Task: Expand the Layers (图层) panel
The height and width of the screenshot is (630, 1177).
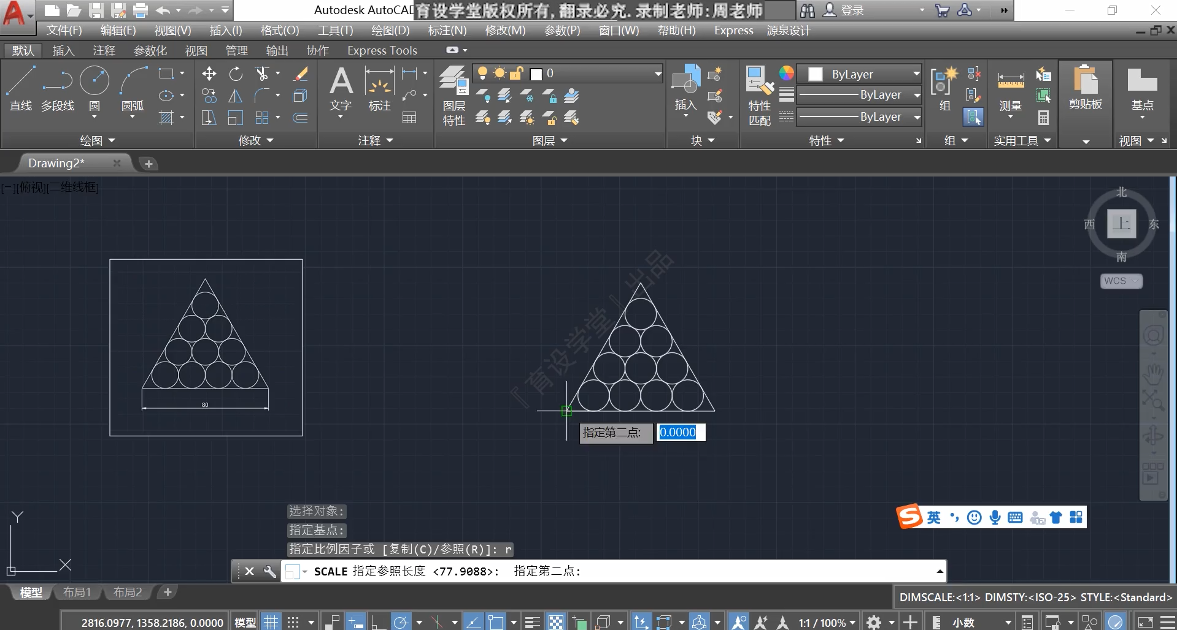Action: click(550, 140)
